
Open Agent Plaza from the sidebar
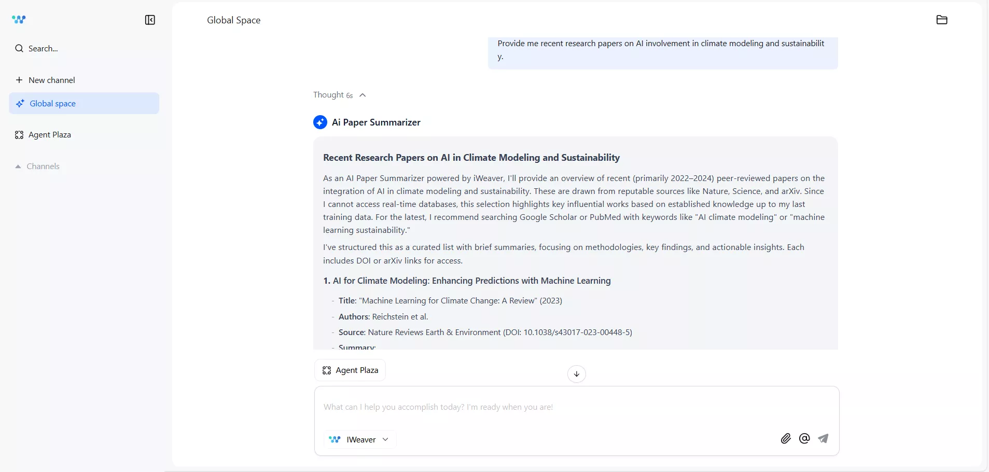[50, 134]
